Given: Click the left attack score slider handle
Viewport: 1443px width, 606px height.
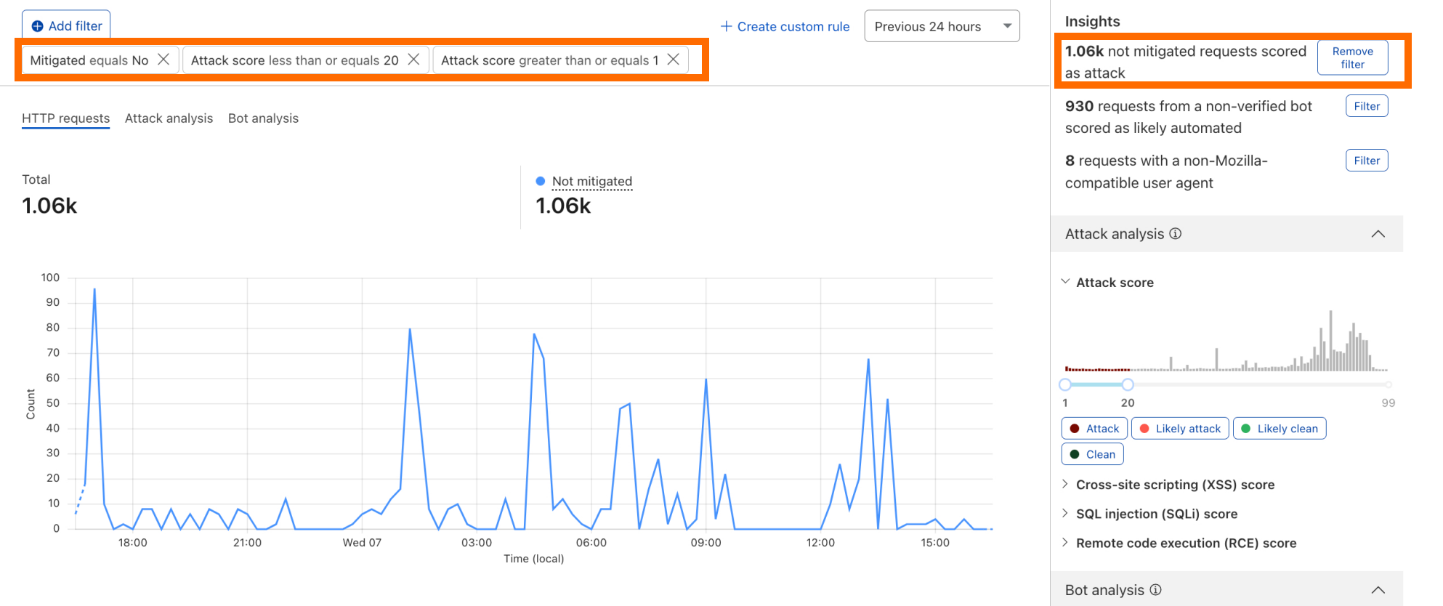Looking at the screenshot, I should tap(1065, 384).
